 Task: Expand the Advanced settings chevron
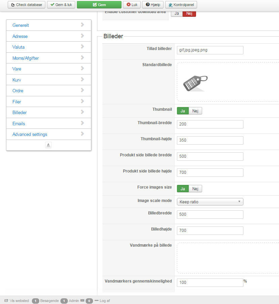coord(82,134)
